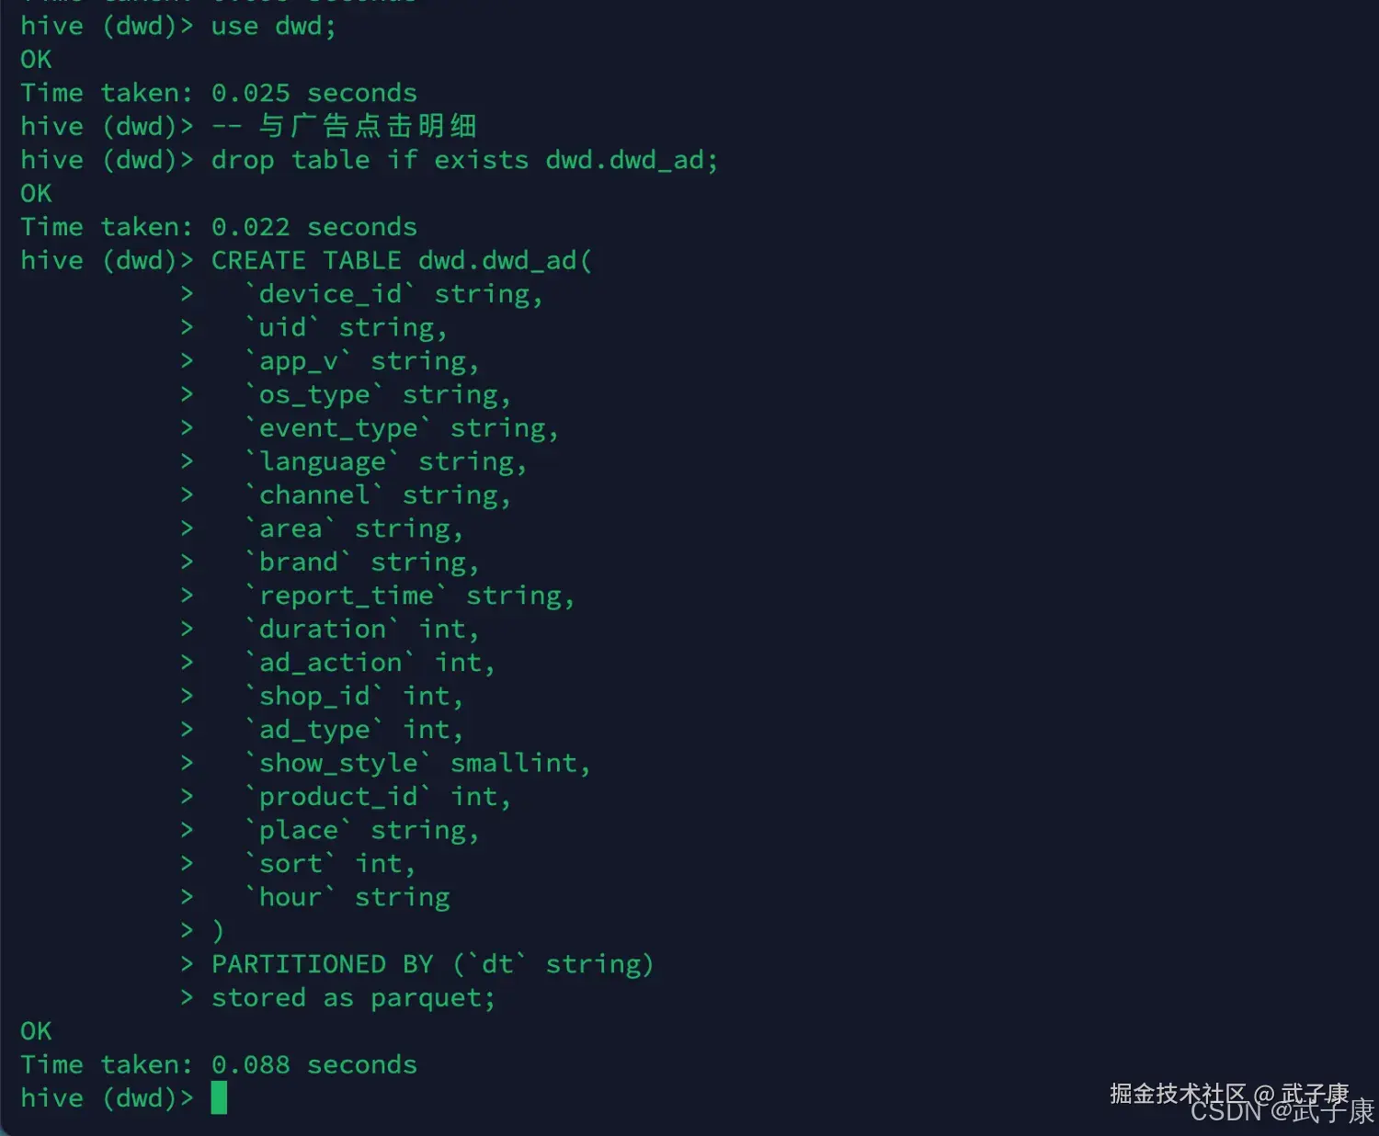Click the Chinese comment after the '--' dashes
1379x1136 pixels.
coord(368,126)
